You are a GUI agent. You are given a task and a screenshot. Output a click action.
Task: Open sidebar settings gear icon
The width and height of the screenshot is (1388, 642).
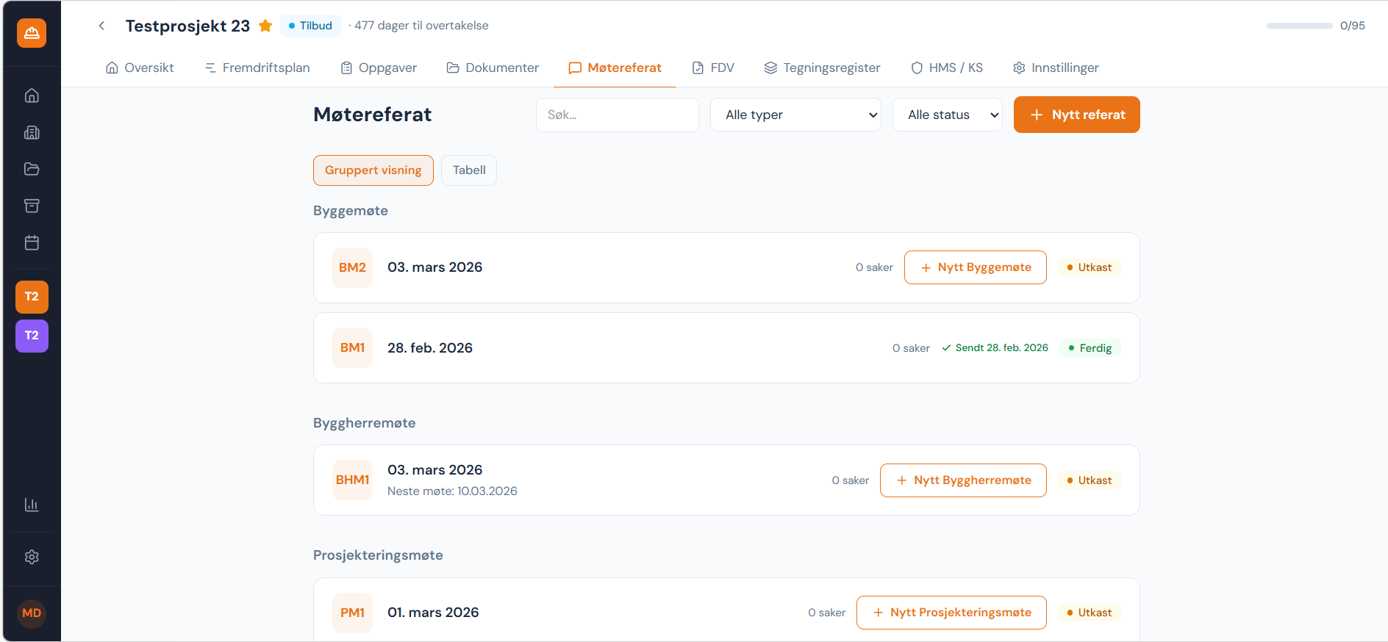32,557
